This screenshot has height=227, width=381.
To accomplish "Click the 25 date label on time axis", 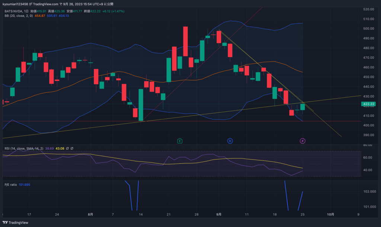I will point(302,214).
